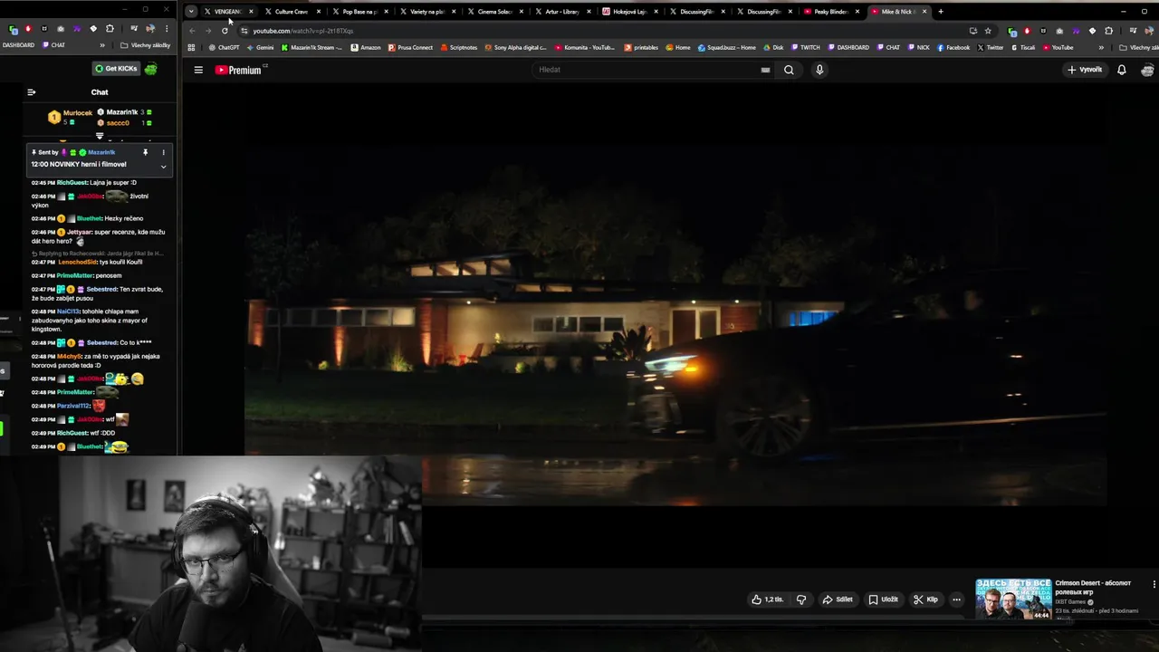Open the Facebook bookmark
1159x652 pixels.
tap(953, 47)
